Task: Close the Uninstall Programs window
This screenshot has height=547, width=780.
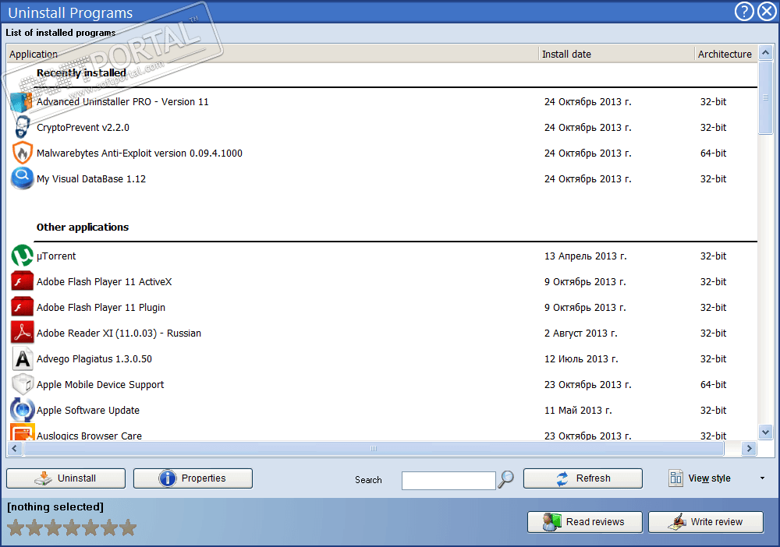Action: (767, 12)
